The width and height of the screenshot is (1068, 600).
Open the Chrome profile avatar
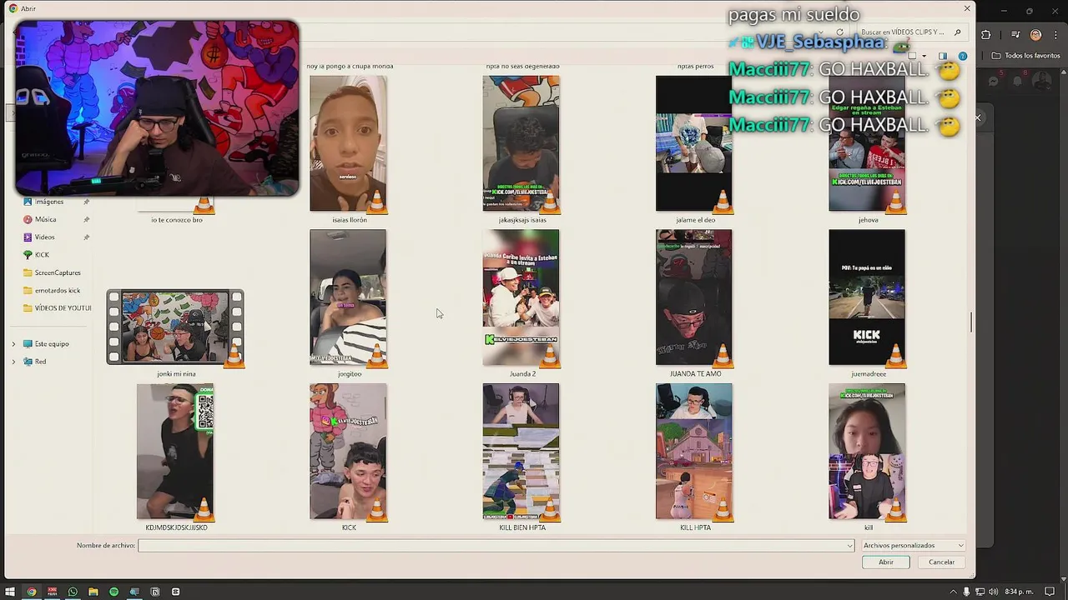pyautogui.click(x=1035, y=34)
